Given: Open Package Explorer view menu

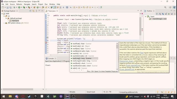Looking at the screenshot, I should [36, 11].
